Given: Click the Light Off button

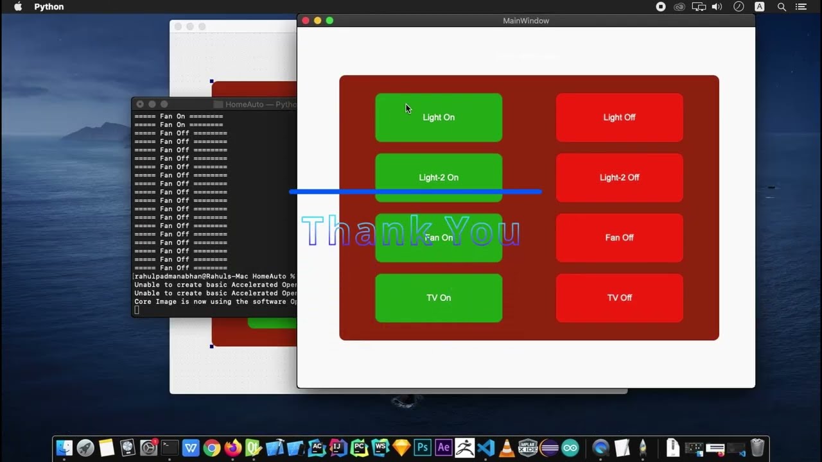Looking at the screenshot, I should [x=619, y=117].
